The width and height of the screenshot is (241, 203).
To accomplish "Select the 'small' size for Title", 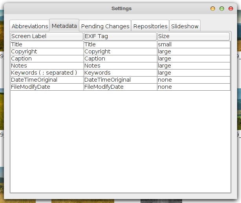I will 194,45.
